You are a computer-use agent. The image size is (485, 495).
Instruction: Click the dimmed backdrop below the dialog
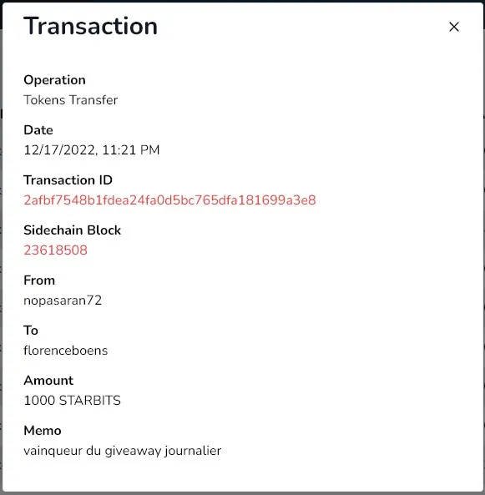242,493
